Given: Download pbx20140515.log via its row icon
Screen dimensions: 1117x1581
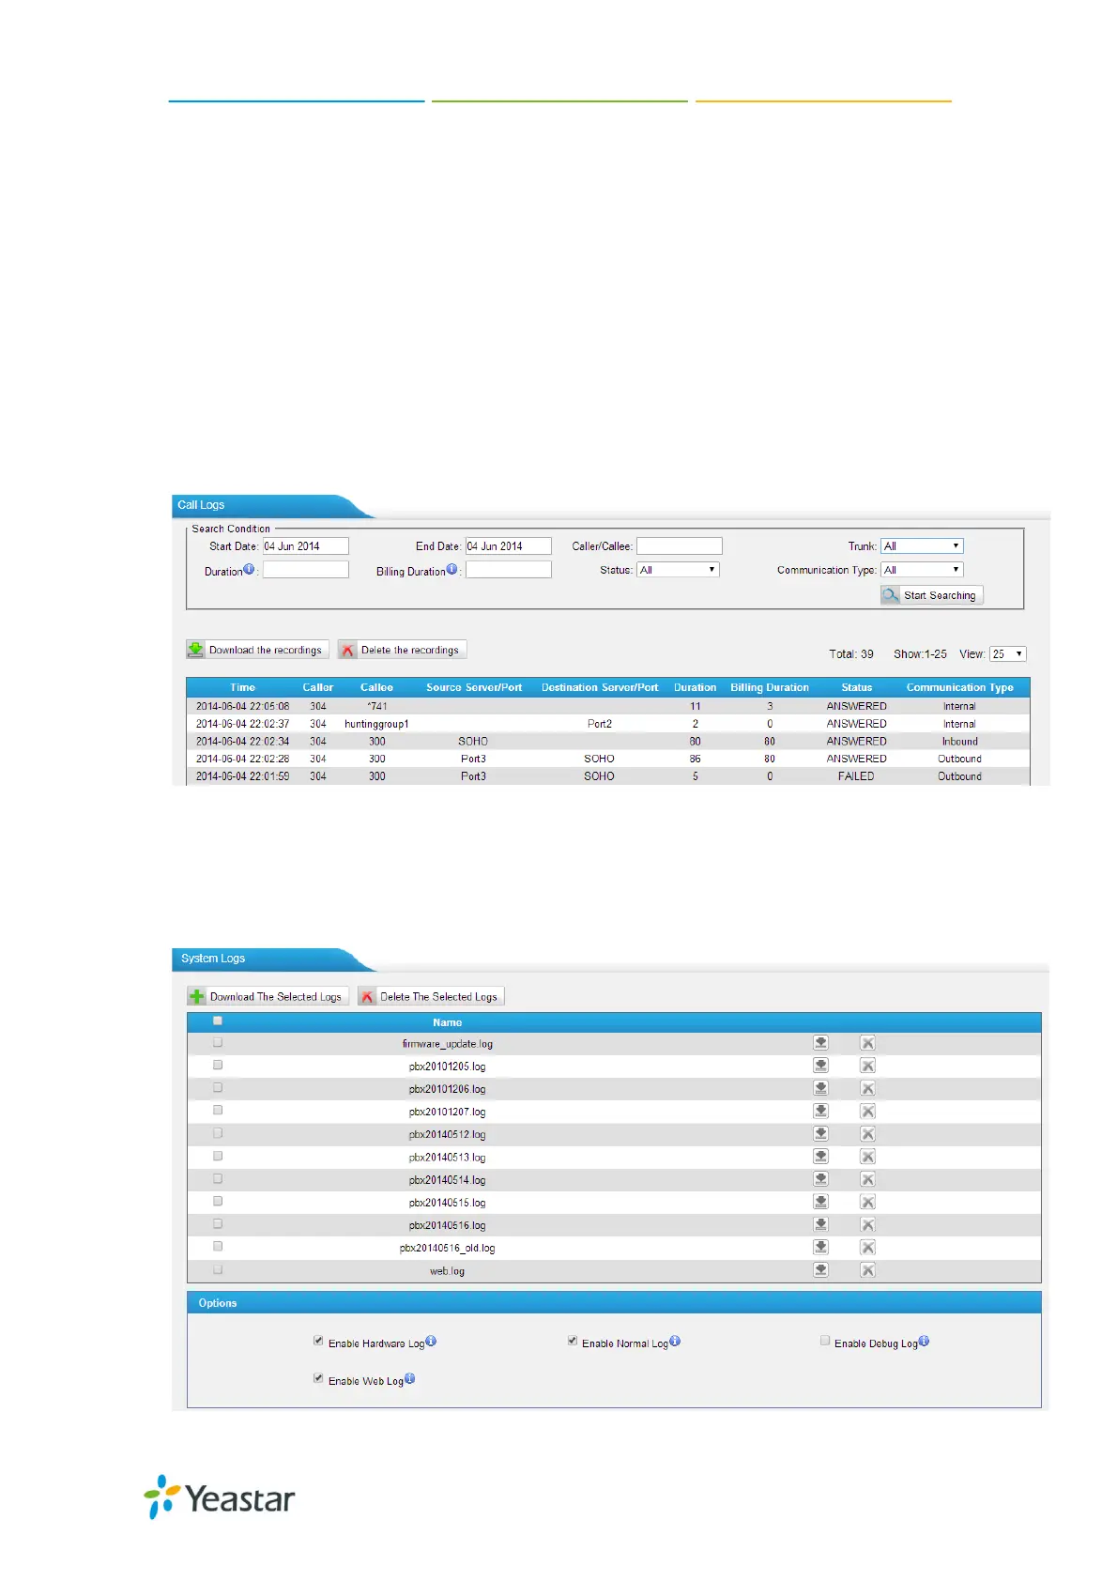Looking at the screenshot, I should pyautogui.click(x=820, y=1202).
